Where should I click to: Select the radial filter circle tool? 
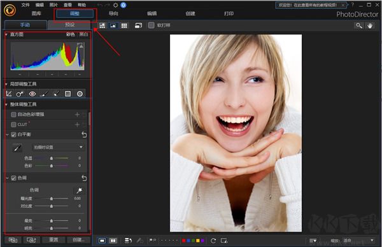(80, 94)
